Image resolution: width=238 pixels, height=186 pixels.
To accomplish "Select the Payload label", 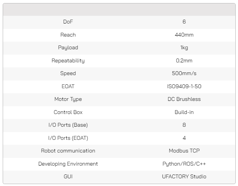I will [x=68, y=48].
